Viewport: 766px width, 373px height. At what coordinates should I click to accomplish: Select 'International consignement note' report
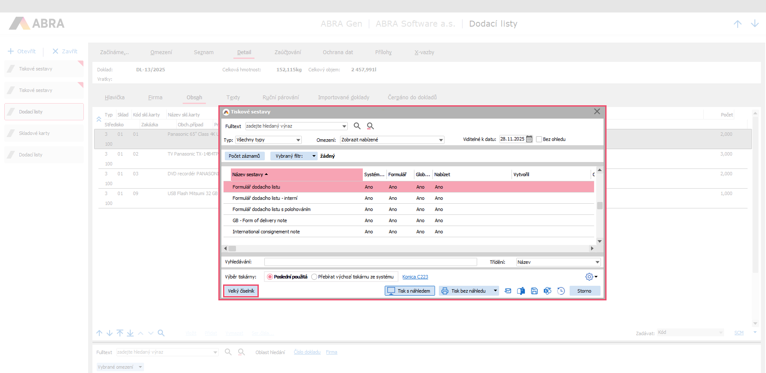coord(409,232)
